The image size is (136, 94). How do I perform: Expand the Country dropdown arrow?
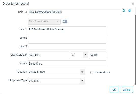point(82,72)
